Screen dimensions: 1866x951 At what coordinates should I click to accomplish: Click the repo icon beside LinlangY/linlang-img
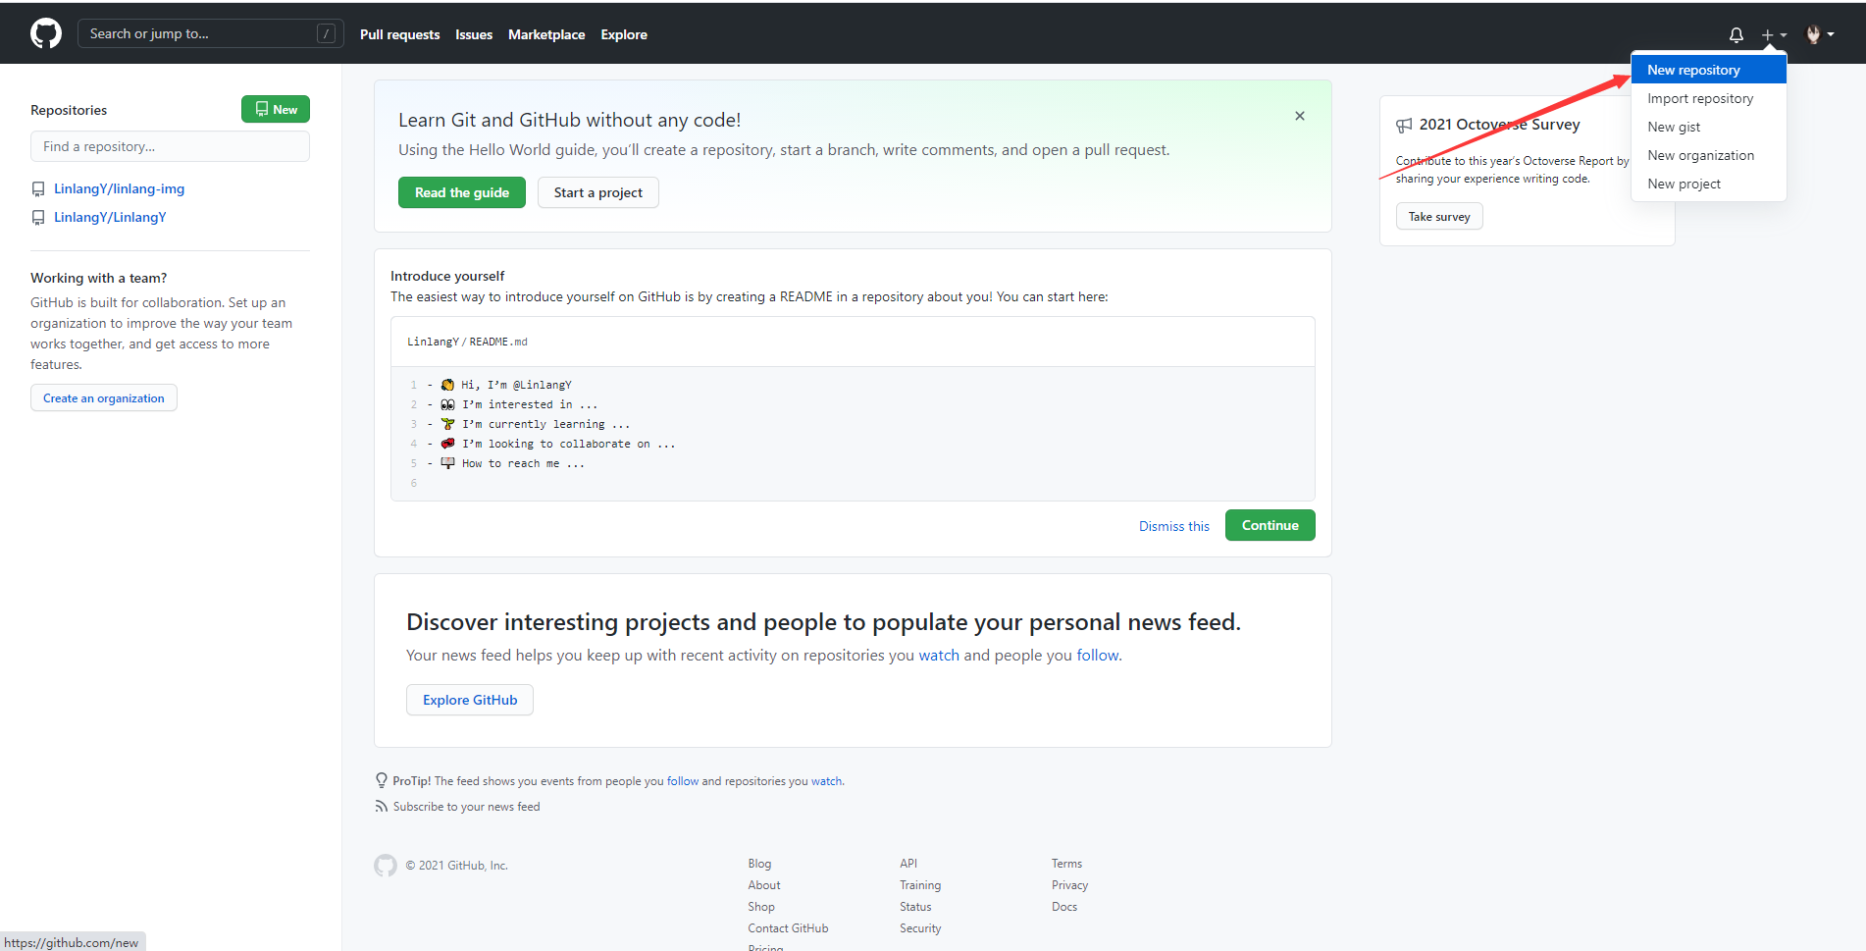point(38,189)
